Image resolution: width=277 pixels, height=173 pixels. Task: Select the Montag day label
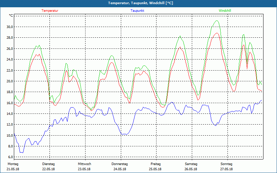[x=13, y=164]
